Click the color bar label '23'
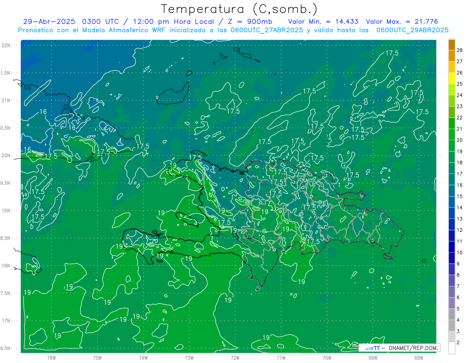This screenshot has width=470, height=363. (460, 106)
